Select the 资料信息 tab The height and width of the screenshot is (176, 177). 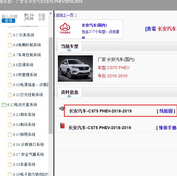(x=70, y=93)
